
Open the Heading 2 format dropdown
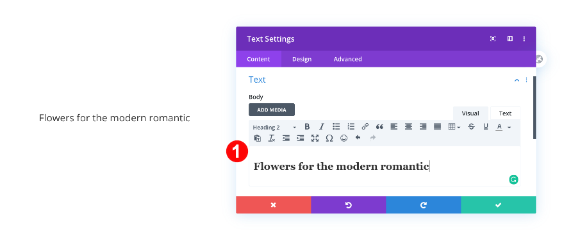[x=274, y=127]
